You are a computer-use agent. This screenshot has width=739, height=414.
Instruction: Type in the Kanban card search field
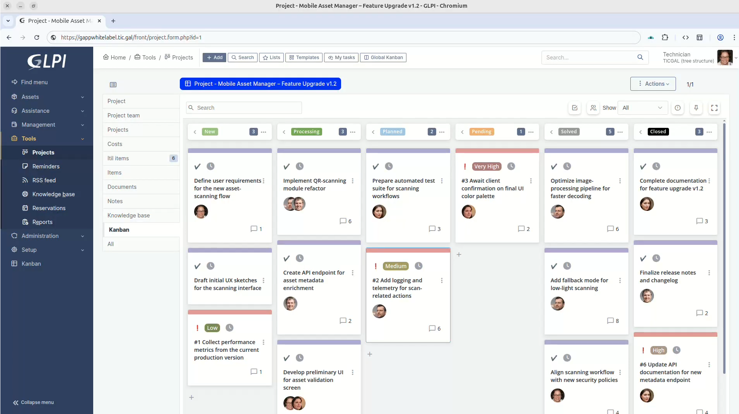click(x=244, y=108)
